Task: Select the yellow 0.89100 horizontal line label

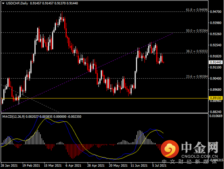Action: click(216, 98)
